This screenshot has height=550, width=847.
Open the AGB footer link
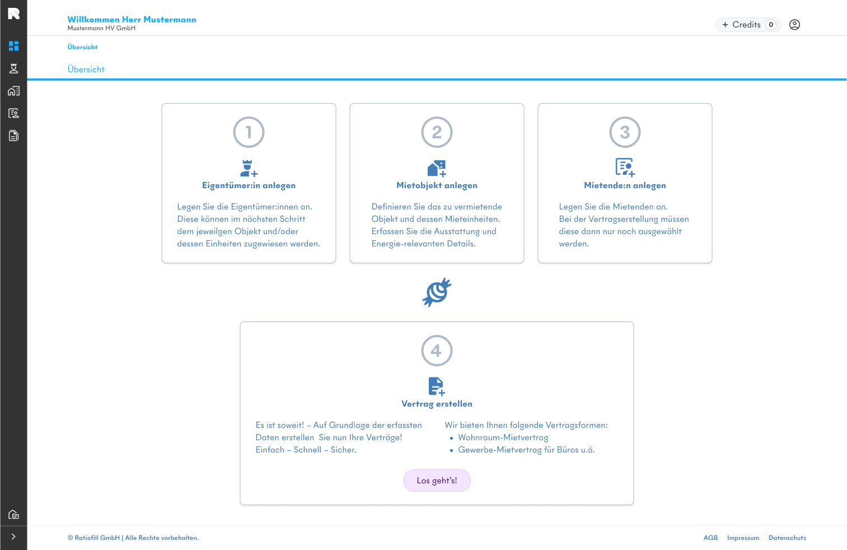(x=710, y=538)
